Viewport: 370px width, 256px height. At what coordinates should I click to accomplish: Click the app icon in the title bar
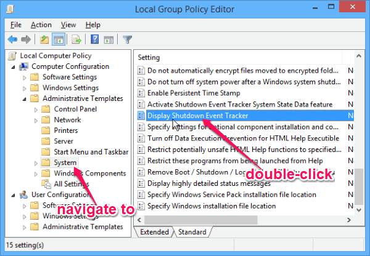click(x=10, y=9)
